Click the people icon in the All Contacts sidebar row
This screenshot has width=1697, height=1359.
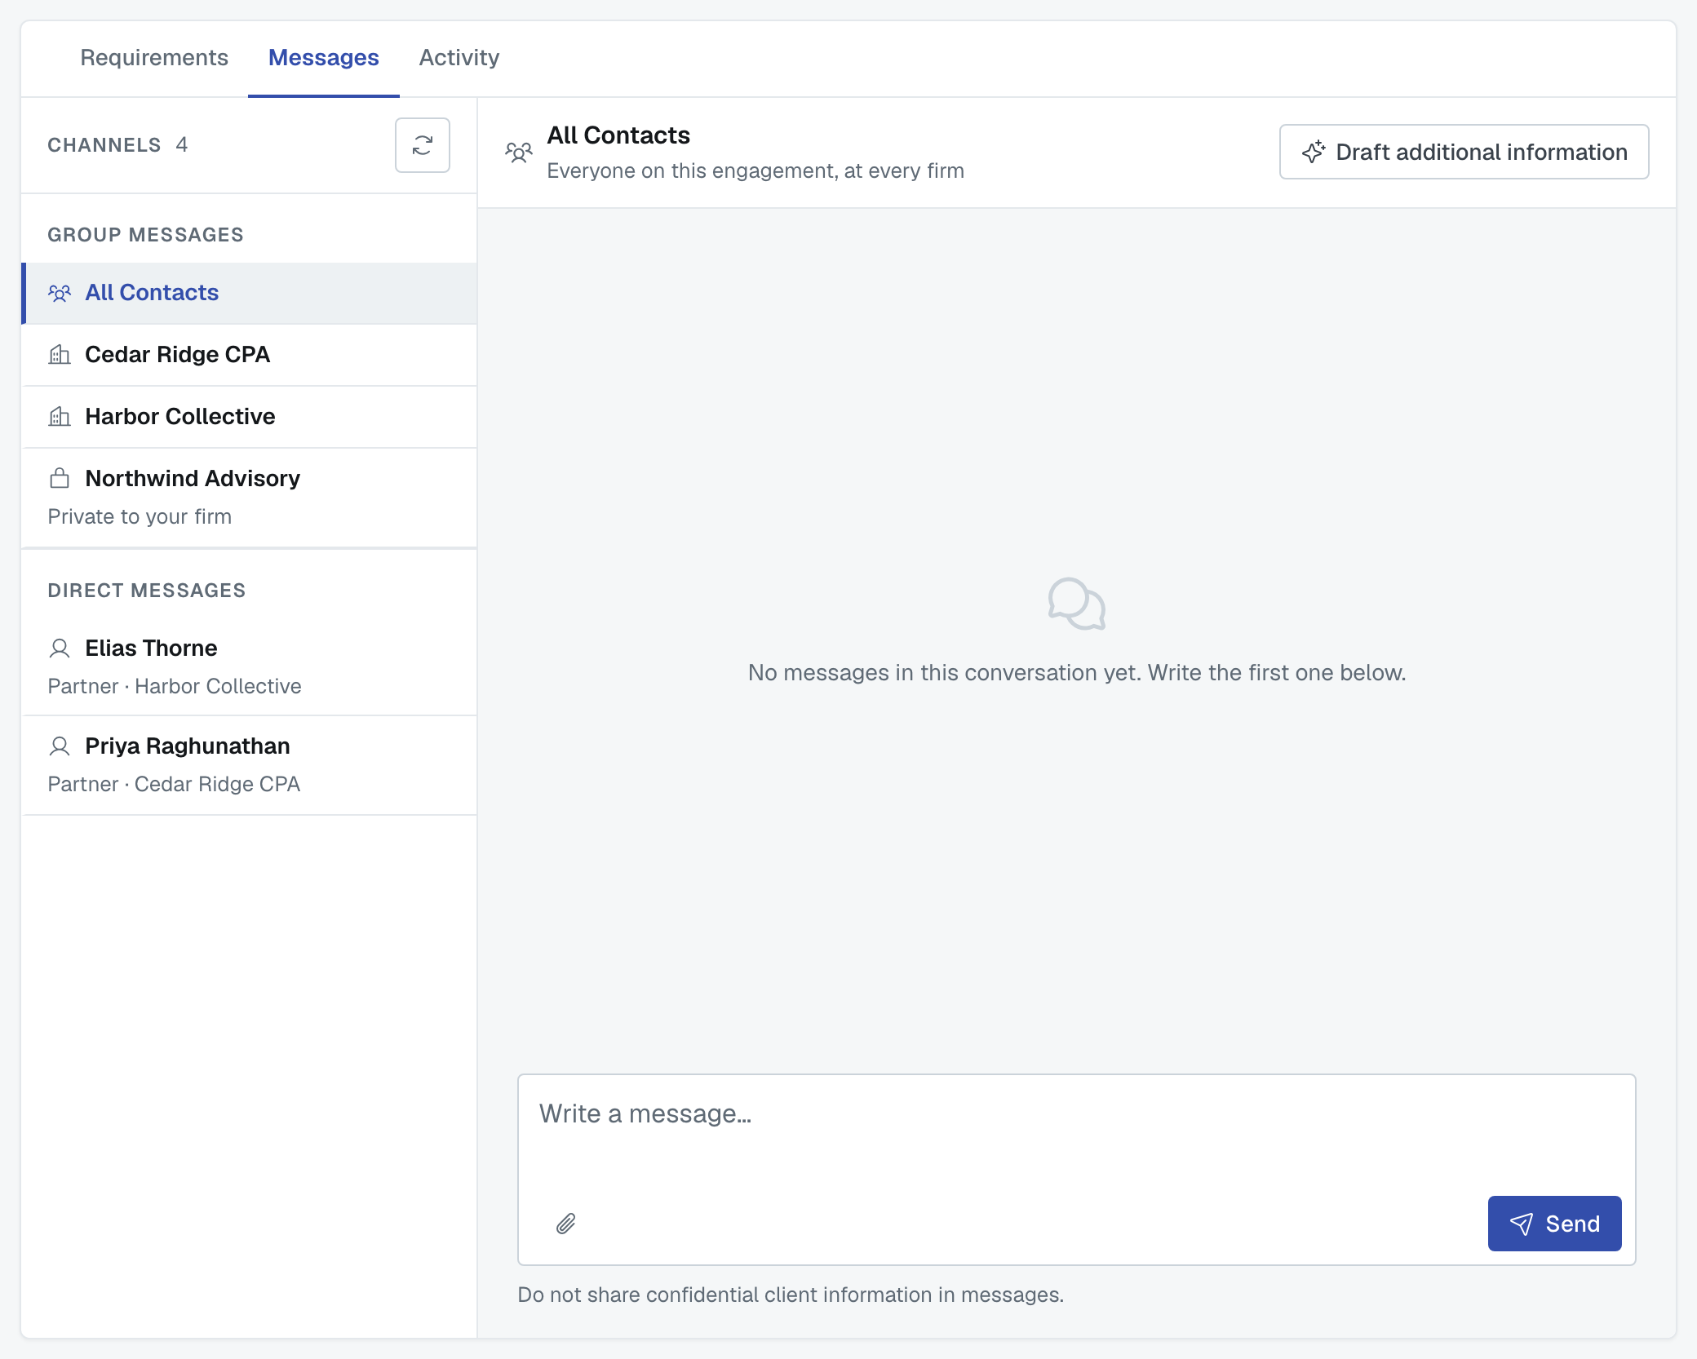pos(60,292)
